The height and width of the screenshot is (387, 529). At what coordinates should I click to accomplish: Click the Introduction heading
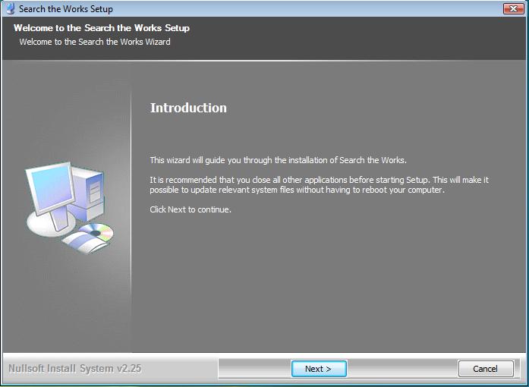coord(188,108)
